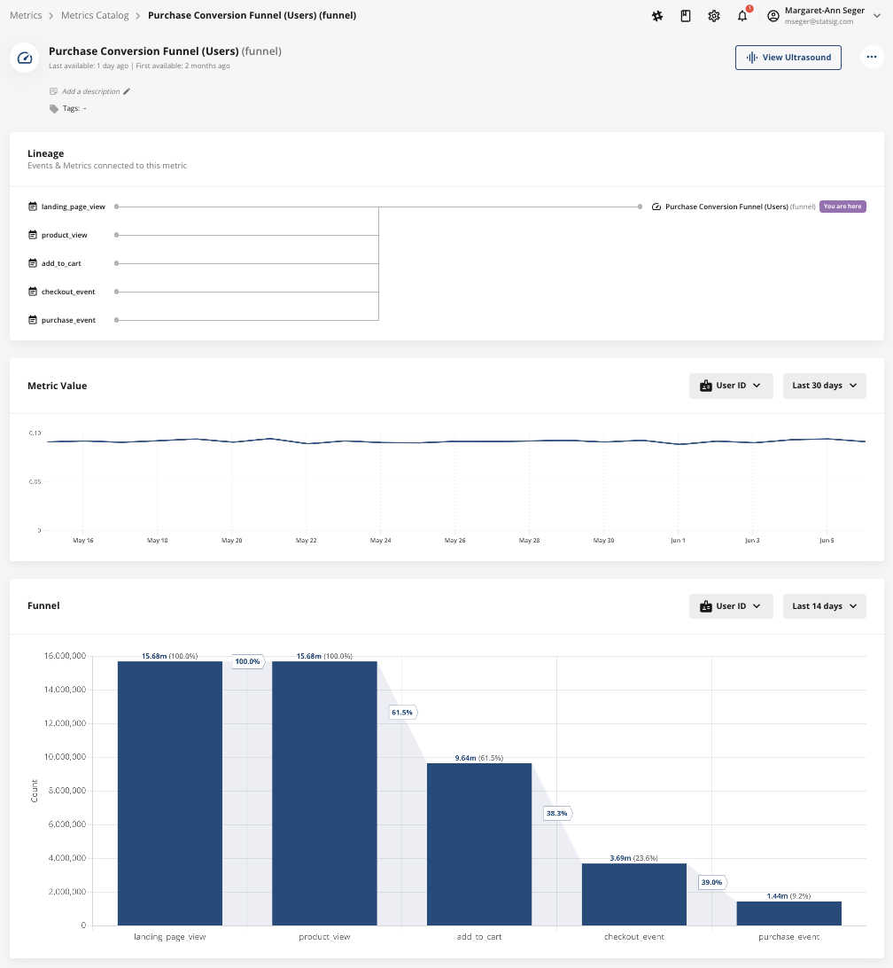Click the Metrics breadcrumb link
The height and width of the screenshot is (968, 893).
26,15
